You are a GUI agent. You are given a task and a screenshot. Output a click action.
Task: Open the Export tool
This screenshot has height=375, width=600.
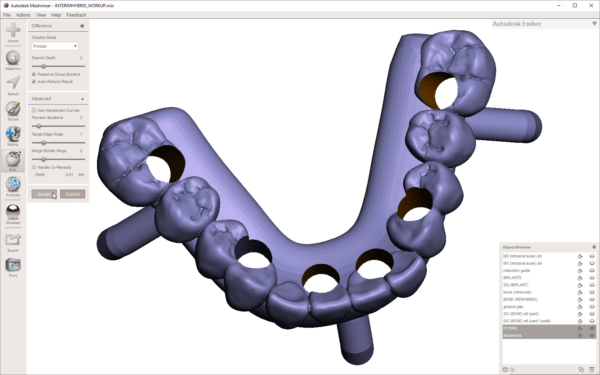[x=13, y=242]
